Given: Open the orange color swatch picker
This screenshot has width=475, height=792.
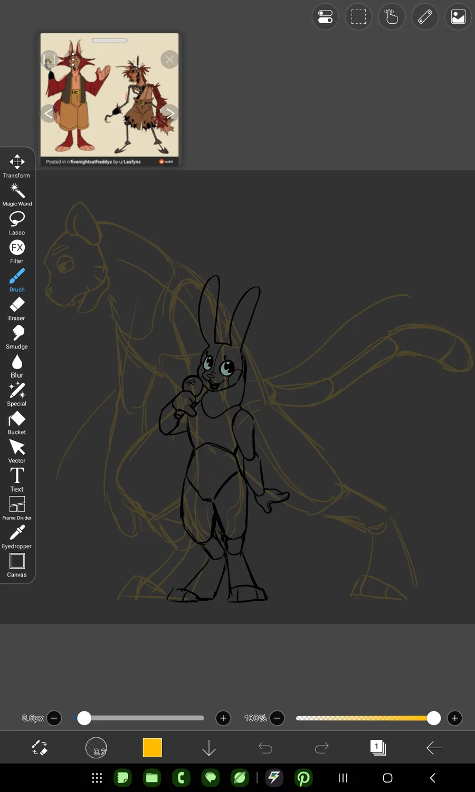Looking at the screenshot, I should 153,748.
